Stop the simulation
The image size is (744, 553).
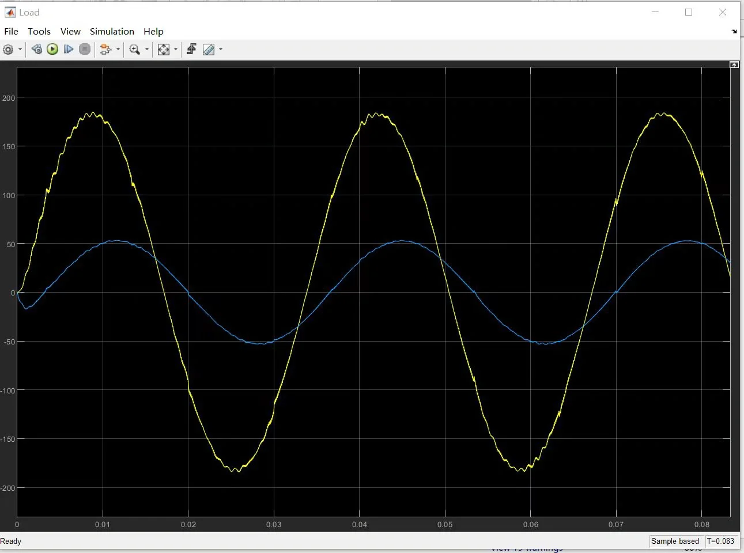tap(84, 50)
